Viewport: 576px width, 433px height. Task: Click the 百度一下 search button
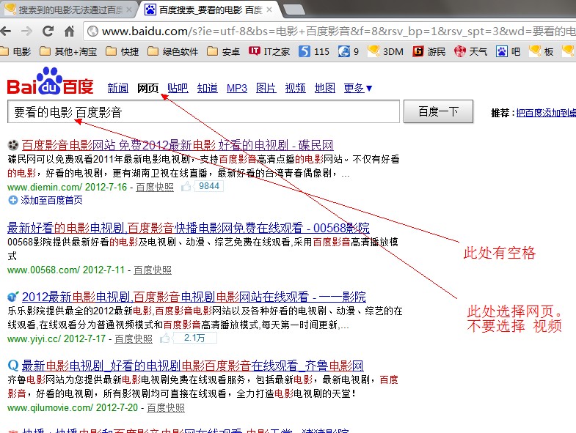coord(438,111)
